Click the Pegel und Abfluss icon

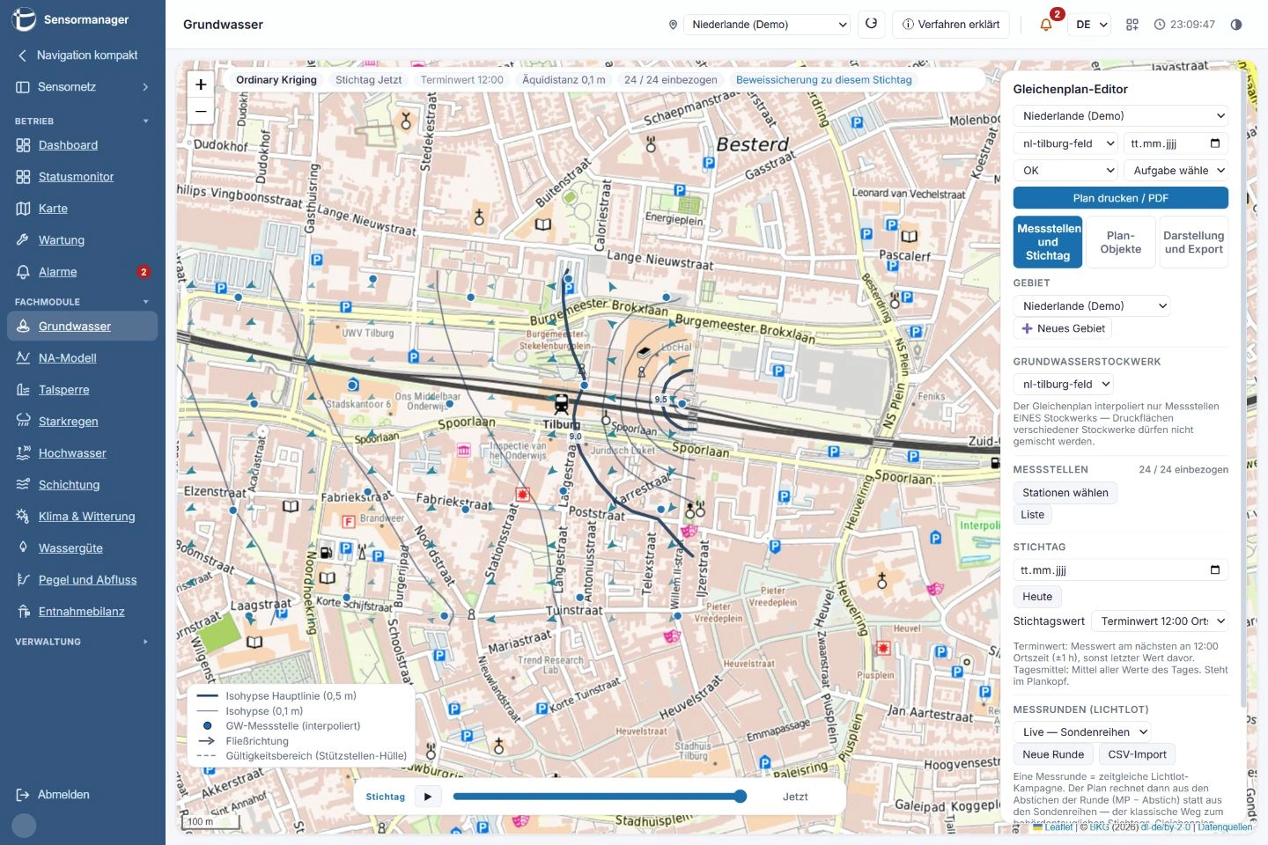[23, 580]
